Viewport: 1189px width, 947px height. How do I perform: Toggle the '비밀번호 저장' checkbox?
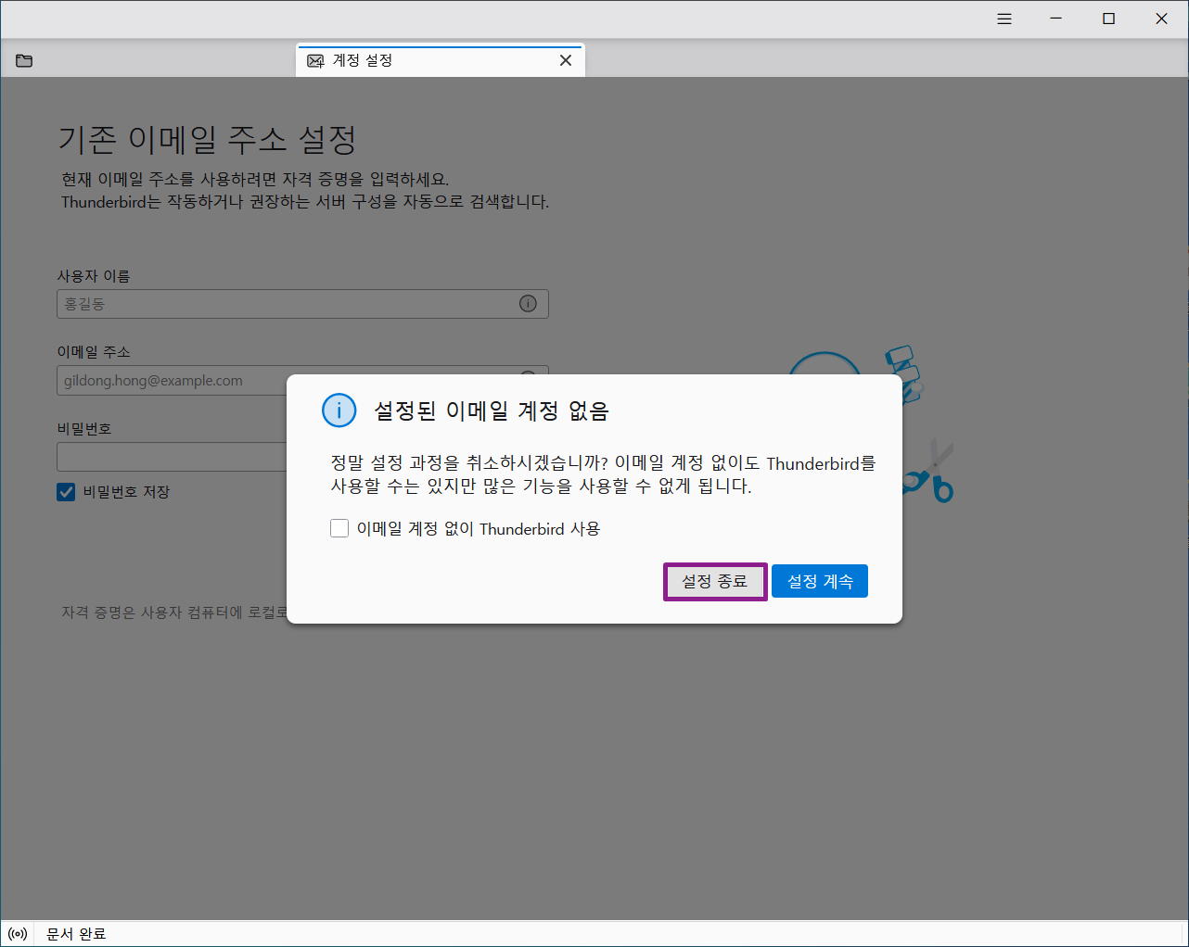[66, 492]
